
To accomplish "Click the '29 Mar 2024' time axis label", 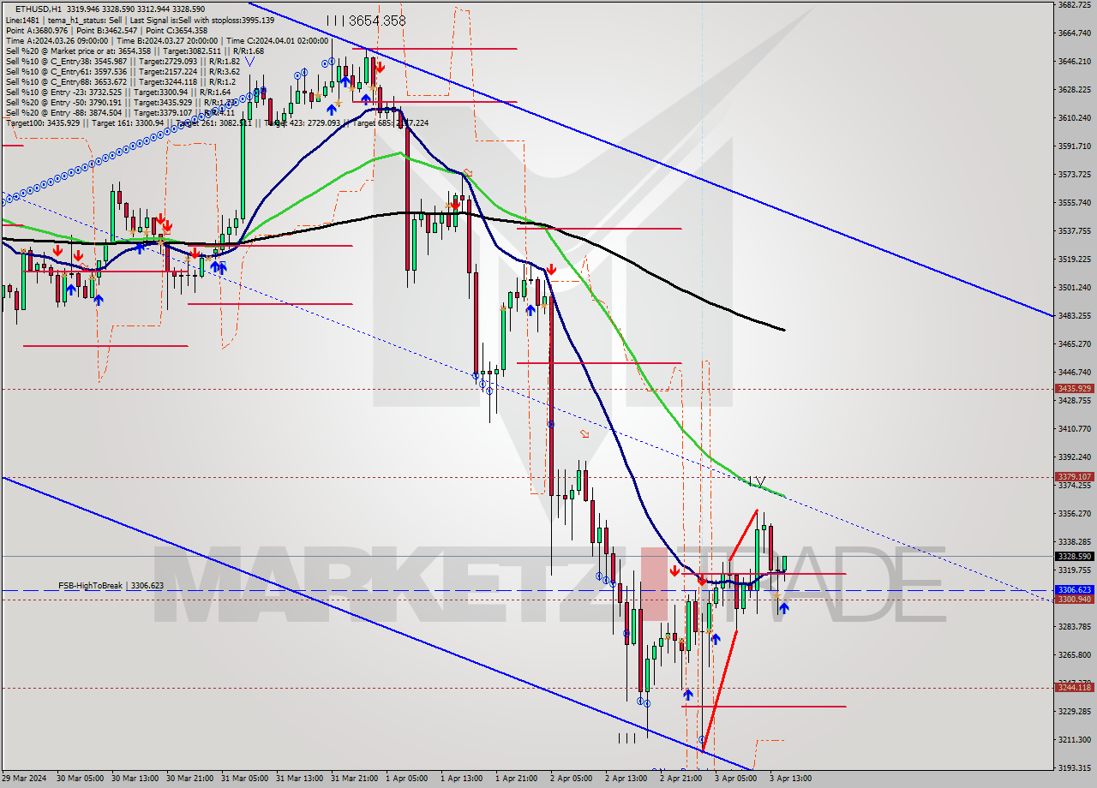I will tap(25, 779).
